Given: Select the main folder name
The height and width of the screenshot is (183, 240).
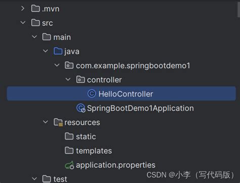Looking at the screenshot, I should tap(62, 37).
